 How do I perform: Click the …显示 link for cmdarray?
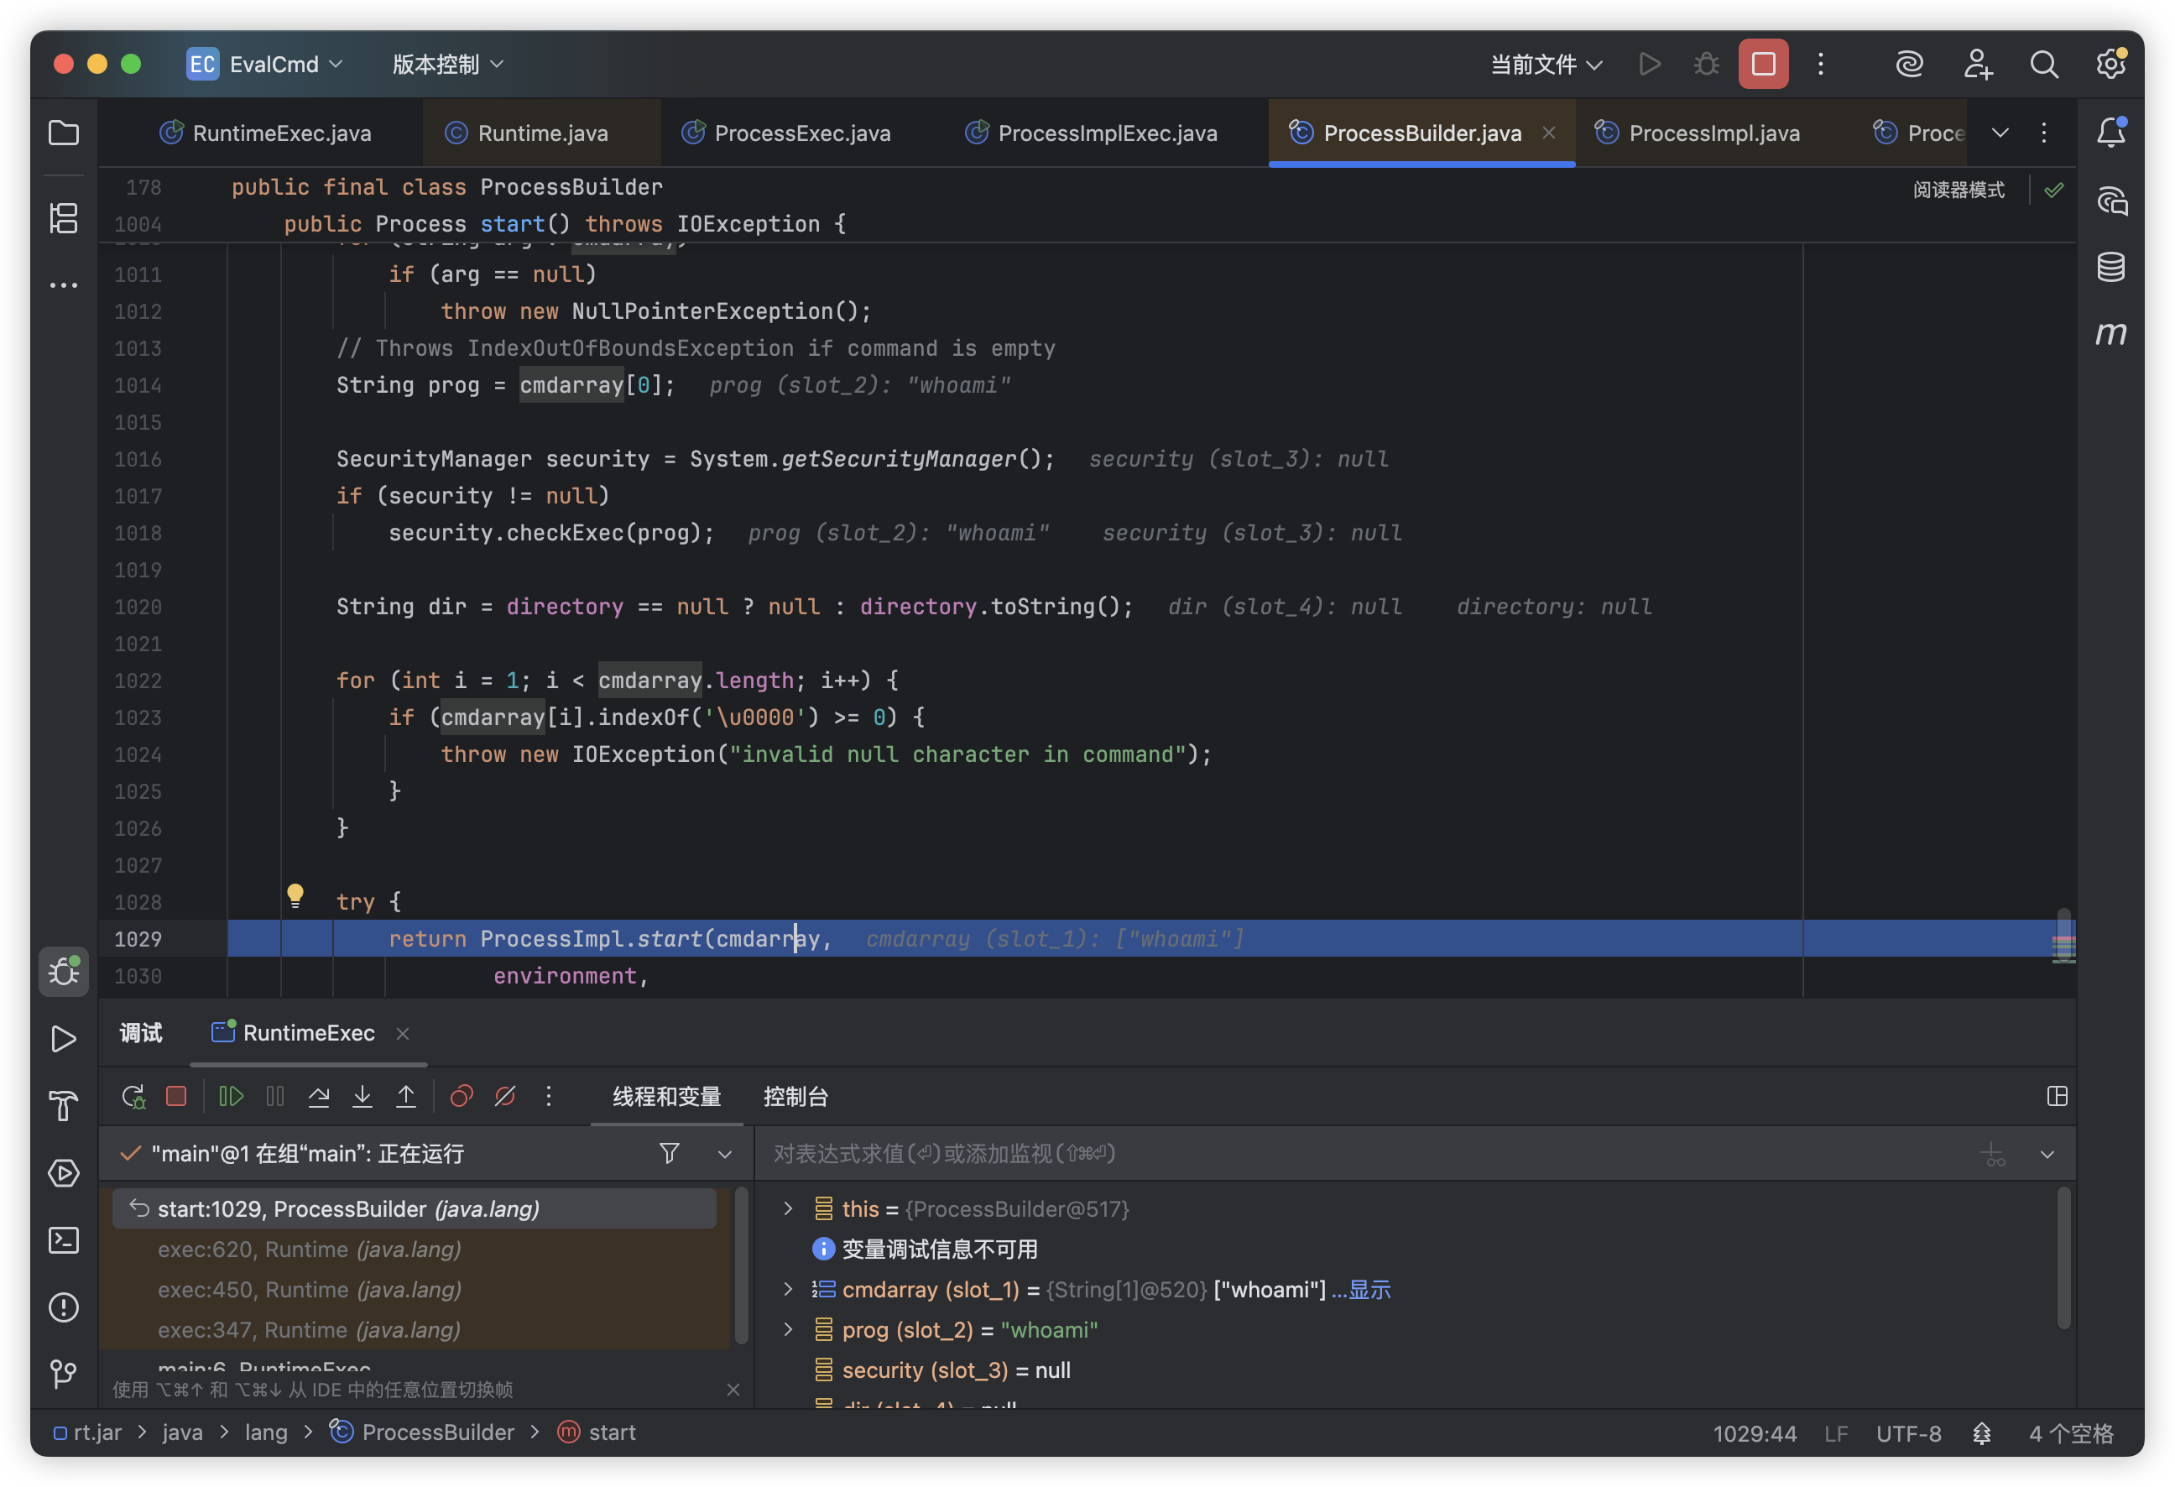(x=1362, y=1290)
